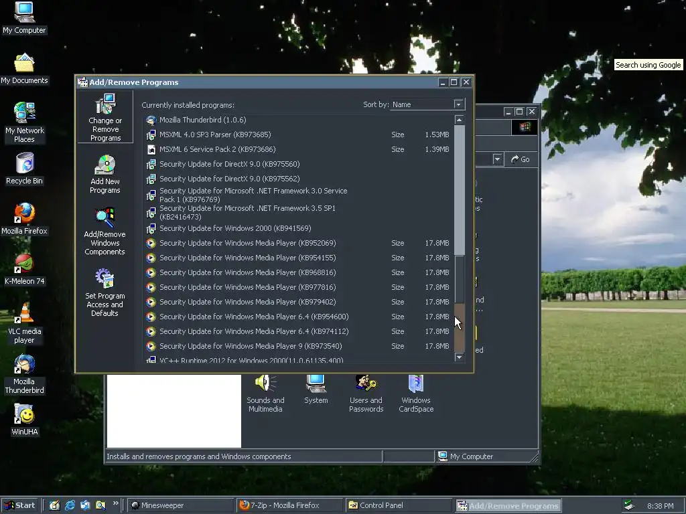Viewport: 686px width, 514px height.
Task: Click the taskbar clock showing 8:38 PM
Action: pos(660,506)
